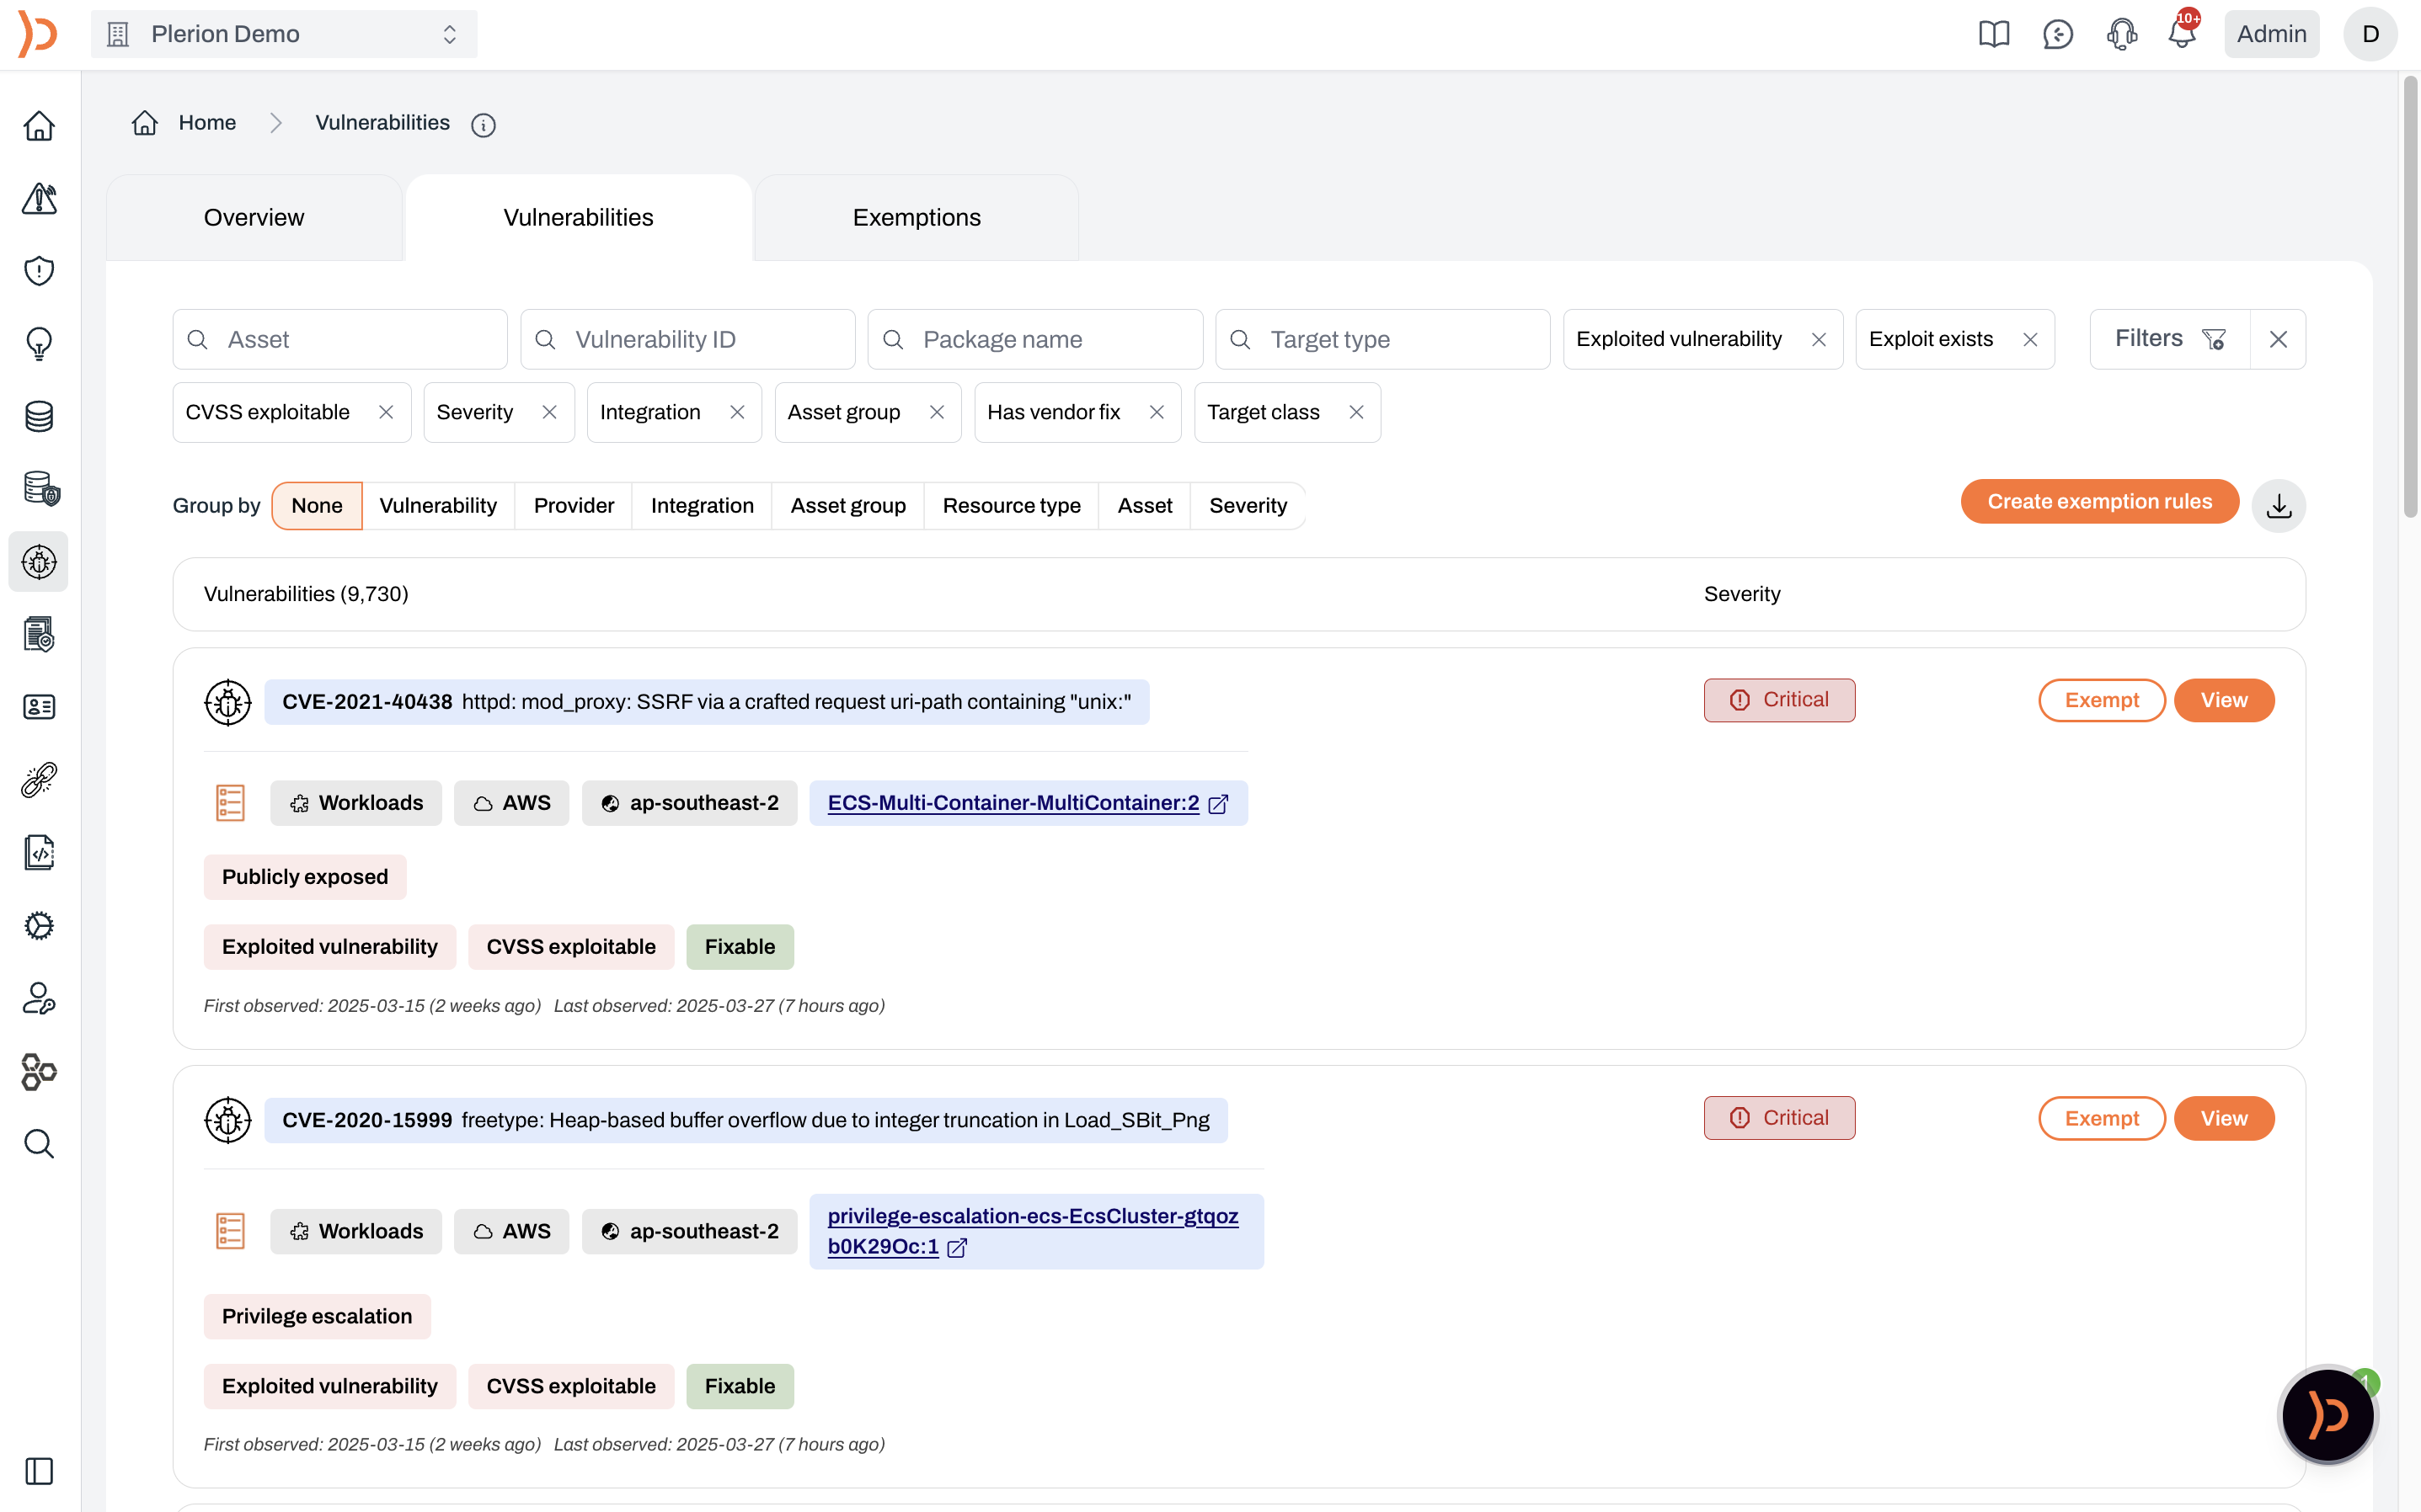Click the info icon beside Vulnerabilities breadcrumb
2421x1512 pixels.
484,125
